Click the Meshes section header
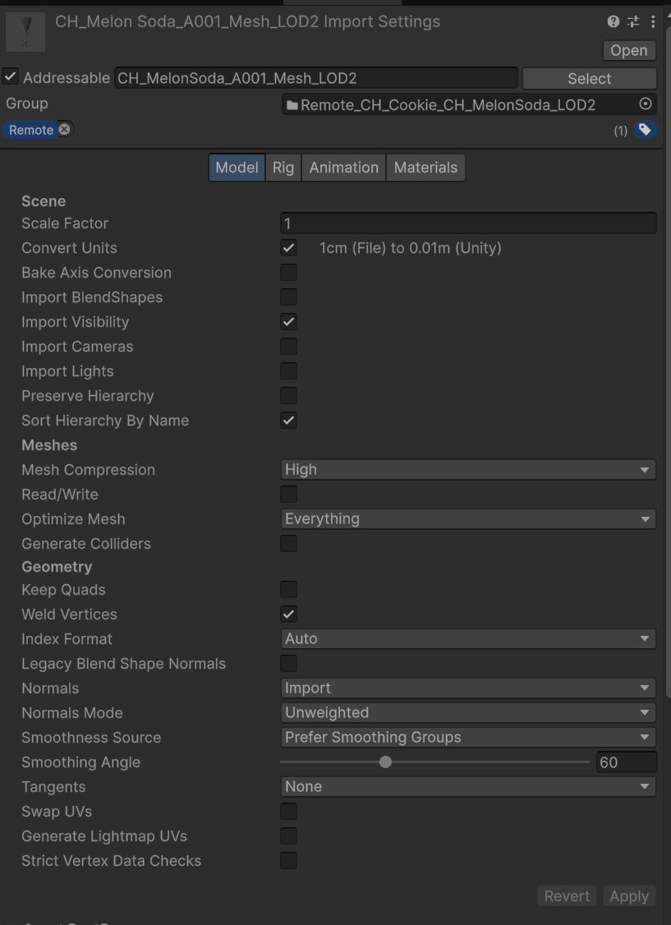Viewport: 671px width, 925px height. pos(49,445)
